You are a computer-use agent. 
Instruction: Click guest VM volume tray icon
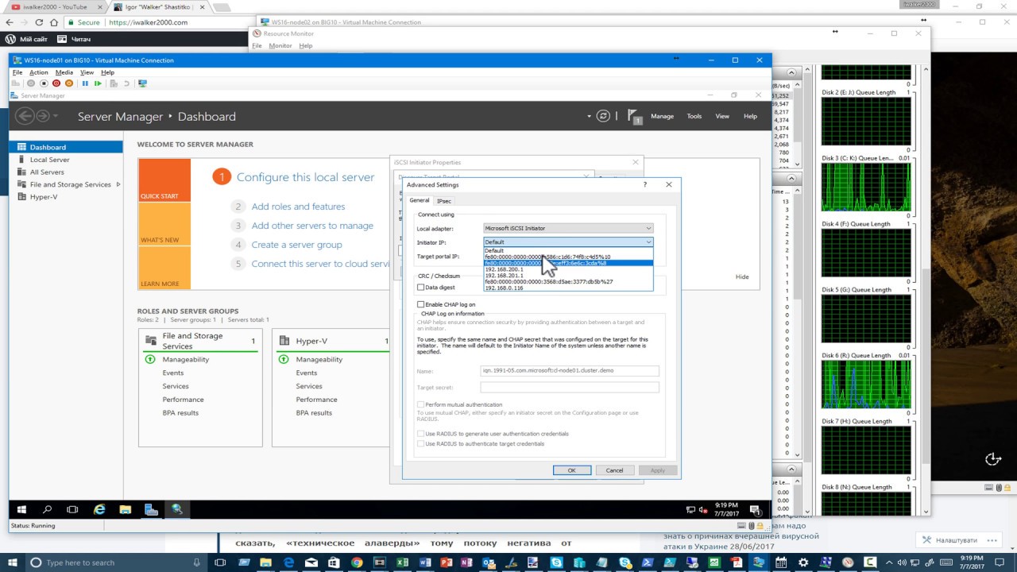click(x=704, y=509)
